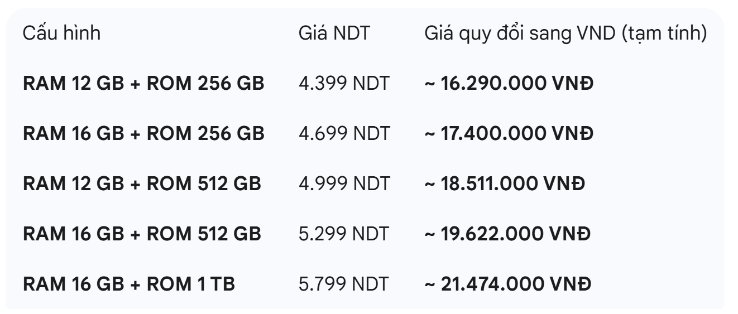Click the ~ 18.511.000 VNĐ value
This screenshot has width=738, height=314.
[x=505, y=184]
